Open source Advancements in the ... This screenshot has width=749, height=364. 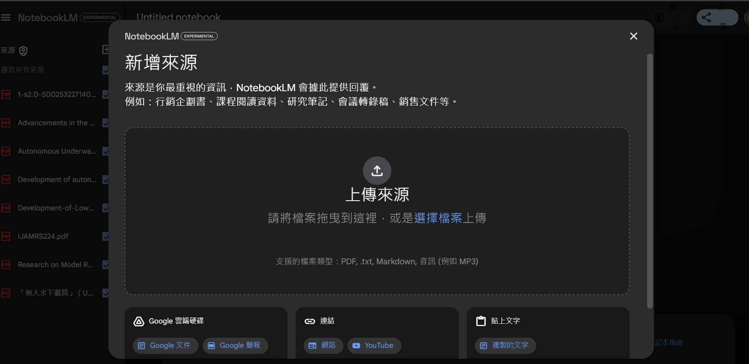[56, 123]
